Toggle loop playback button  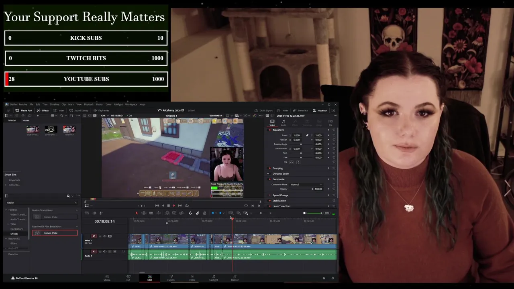186,206
